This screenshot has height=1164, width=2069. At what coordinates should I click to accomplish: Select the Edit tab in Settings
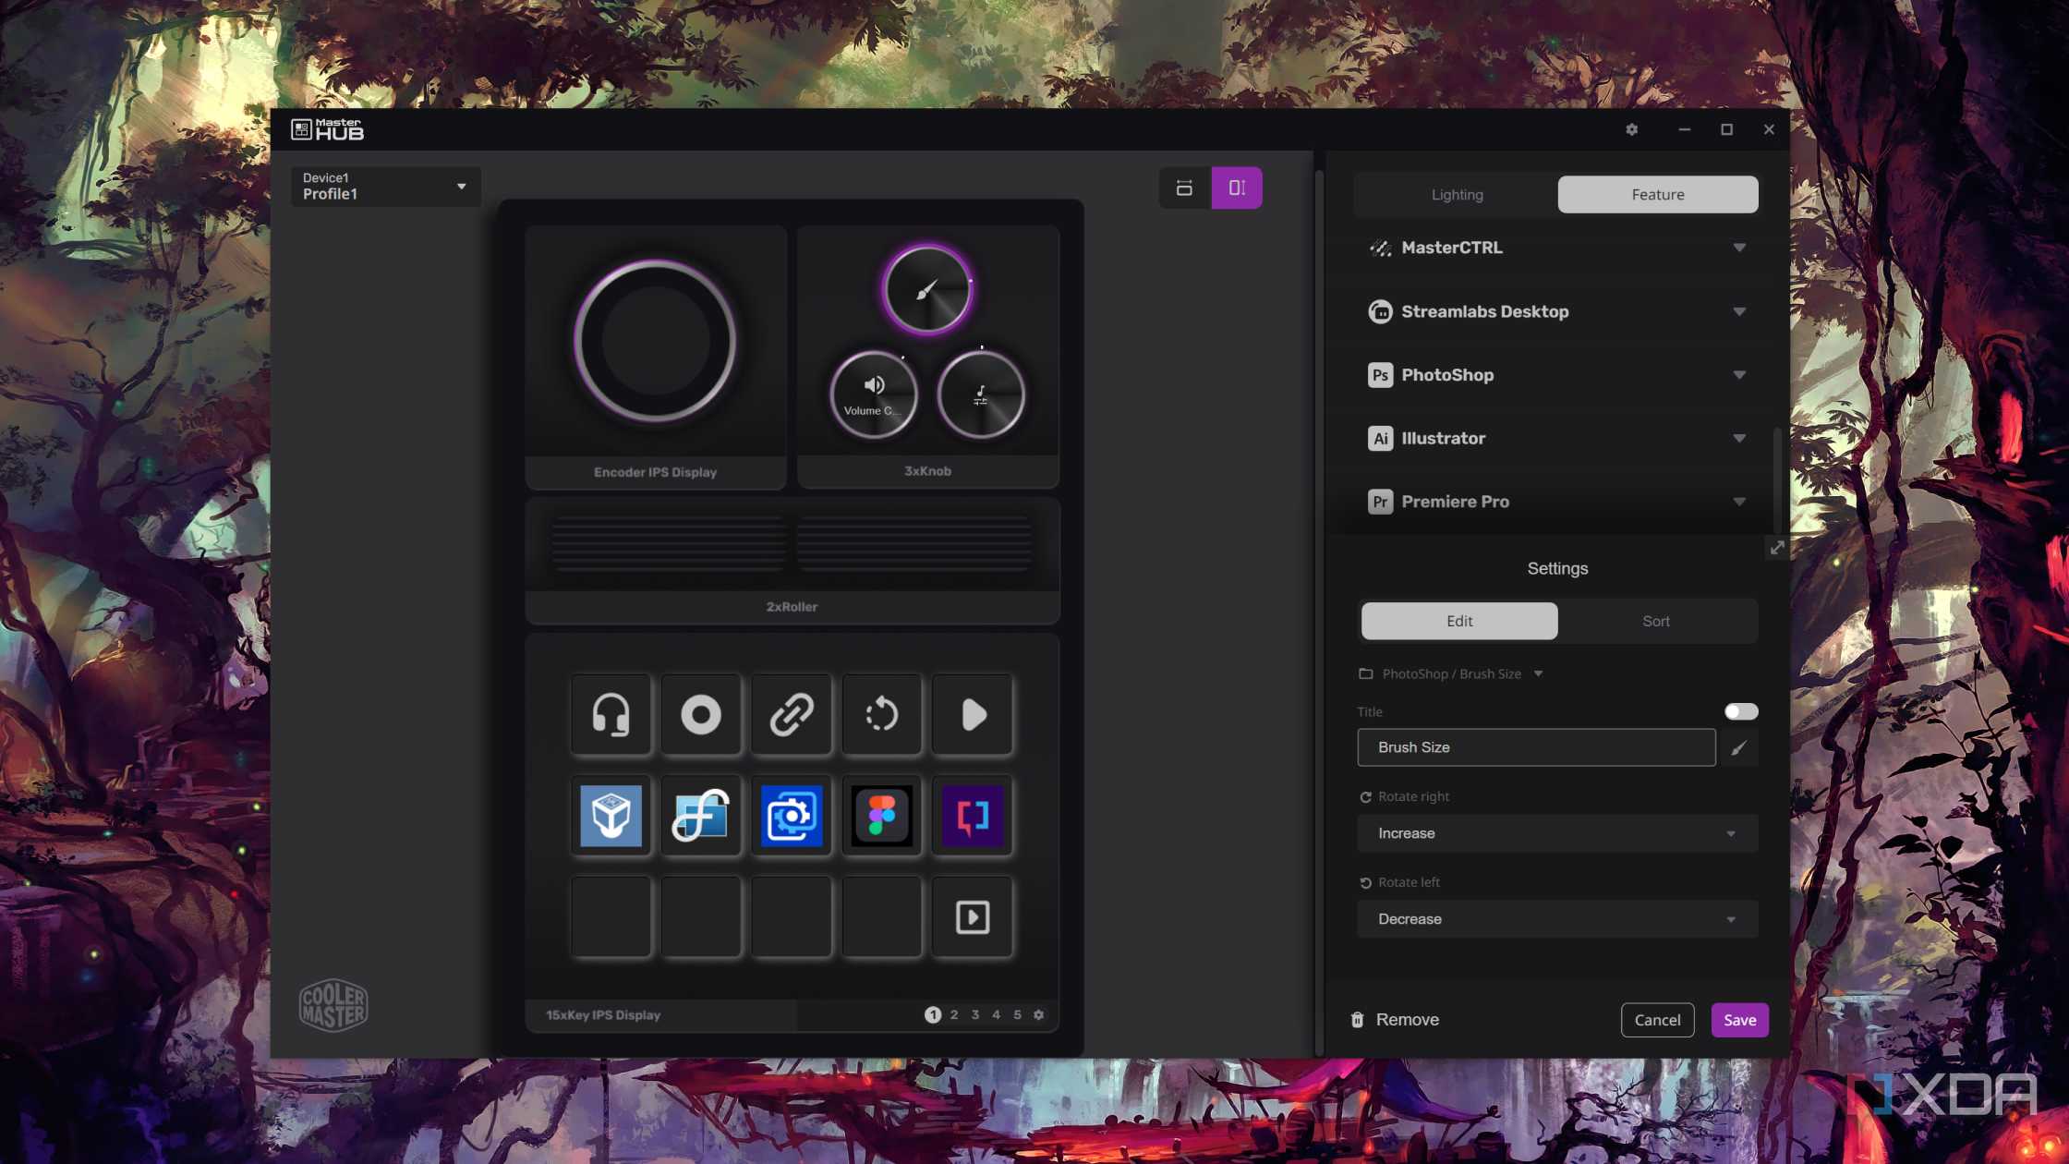tap(1459, 621)
